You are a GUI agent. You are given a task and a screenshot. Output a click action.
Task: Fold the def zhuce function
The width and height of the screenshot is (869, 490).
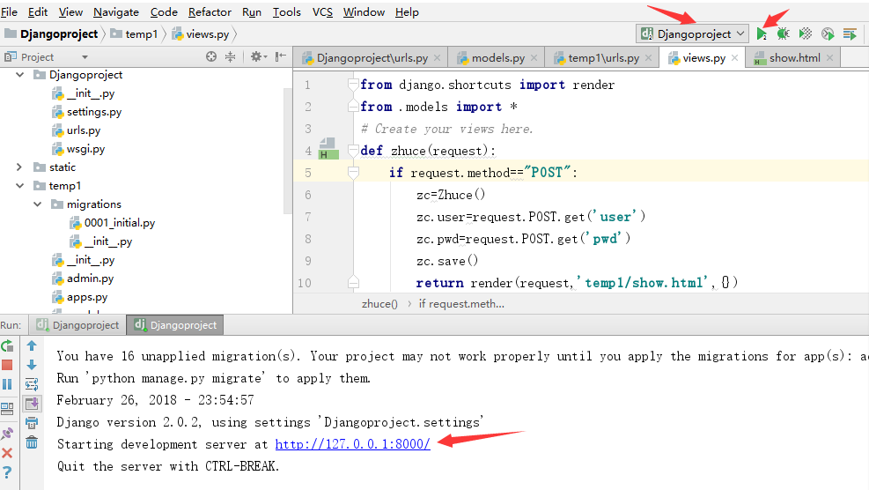353,151
